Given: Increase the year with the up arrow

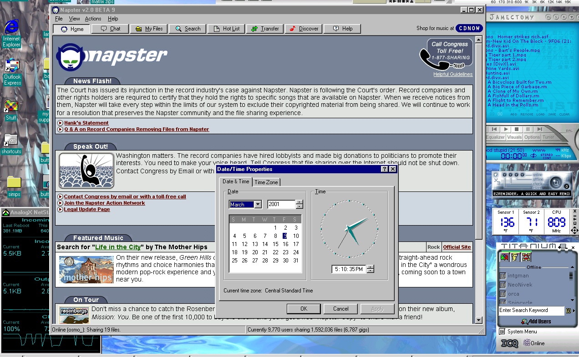Looking at the screenshot, I should [x=299, y=202].
